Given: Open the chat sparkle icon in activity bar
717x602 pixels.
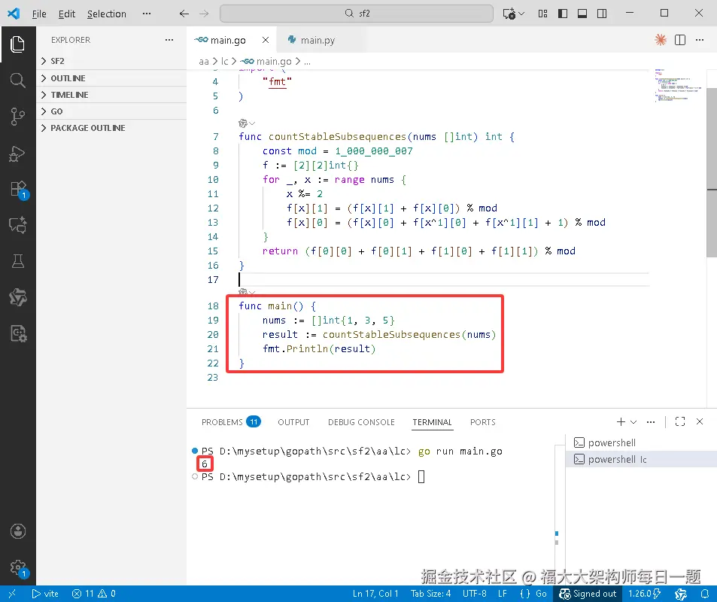Looking at the screenshot, I should [x=17, y=225].
